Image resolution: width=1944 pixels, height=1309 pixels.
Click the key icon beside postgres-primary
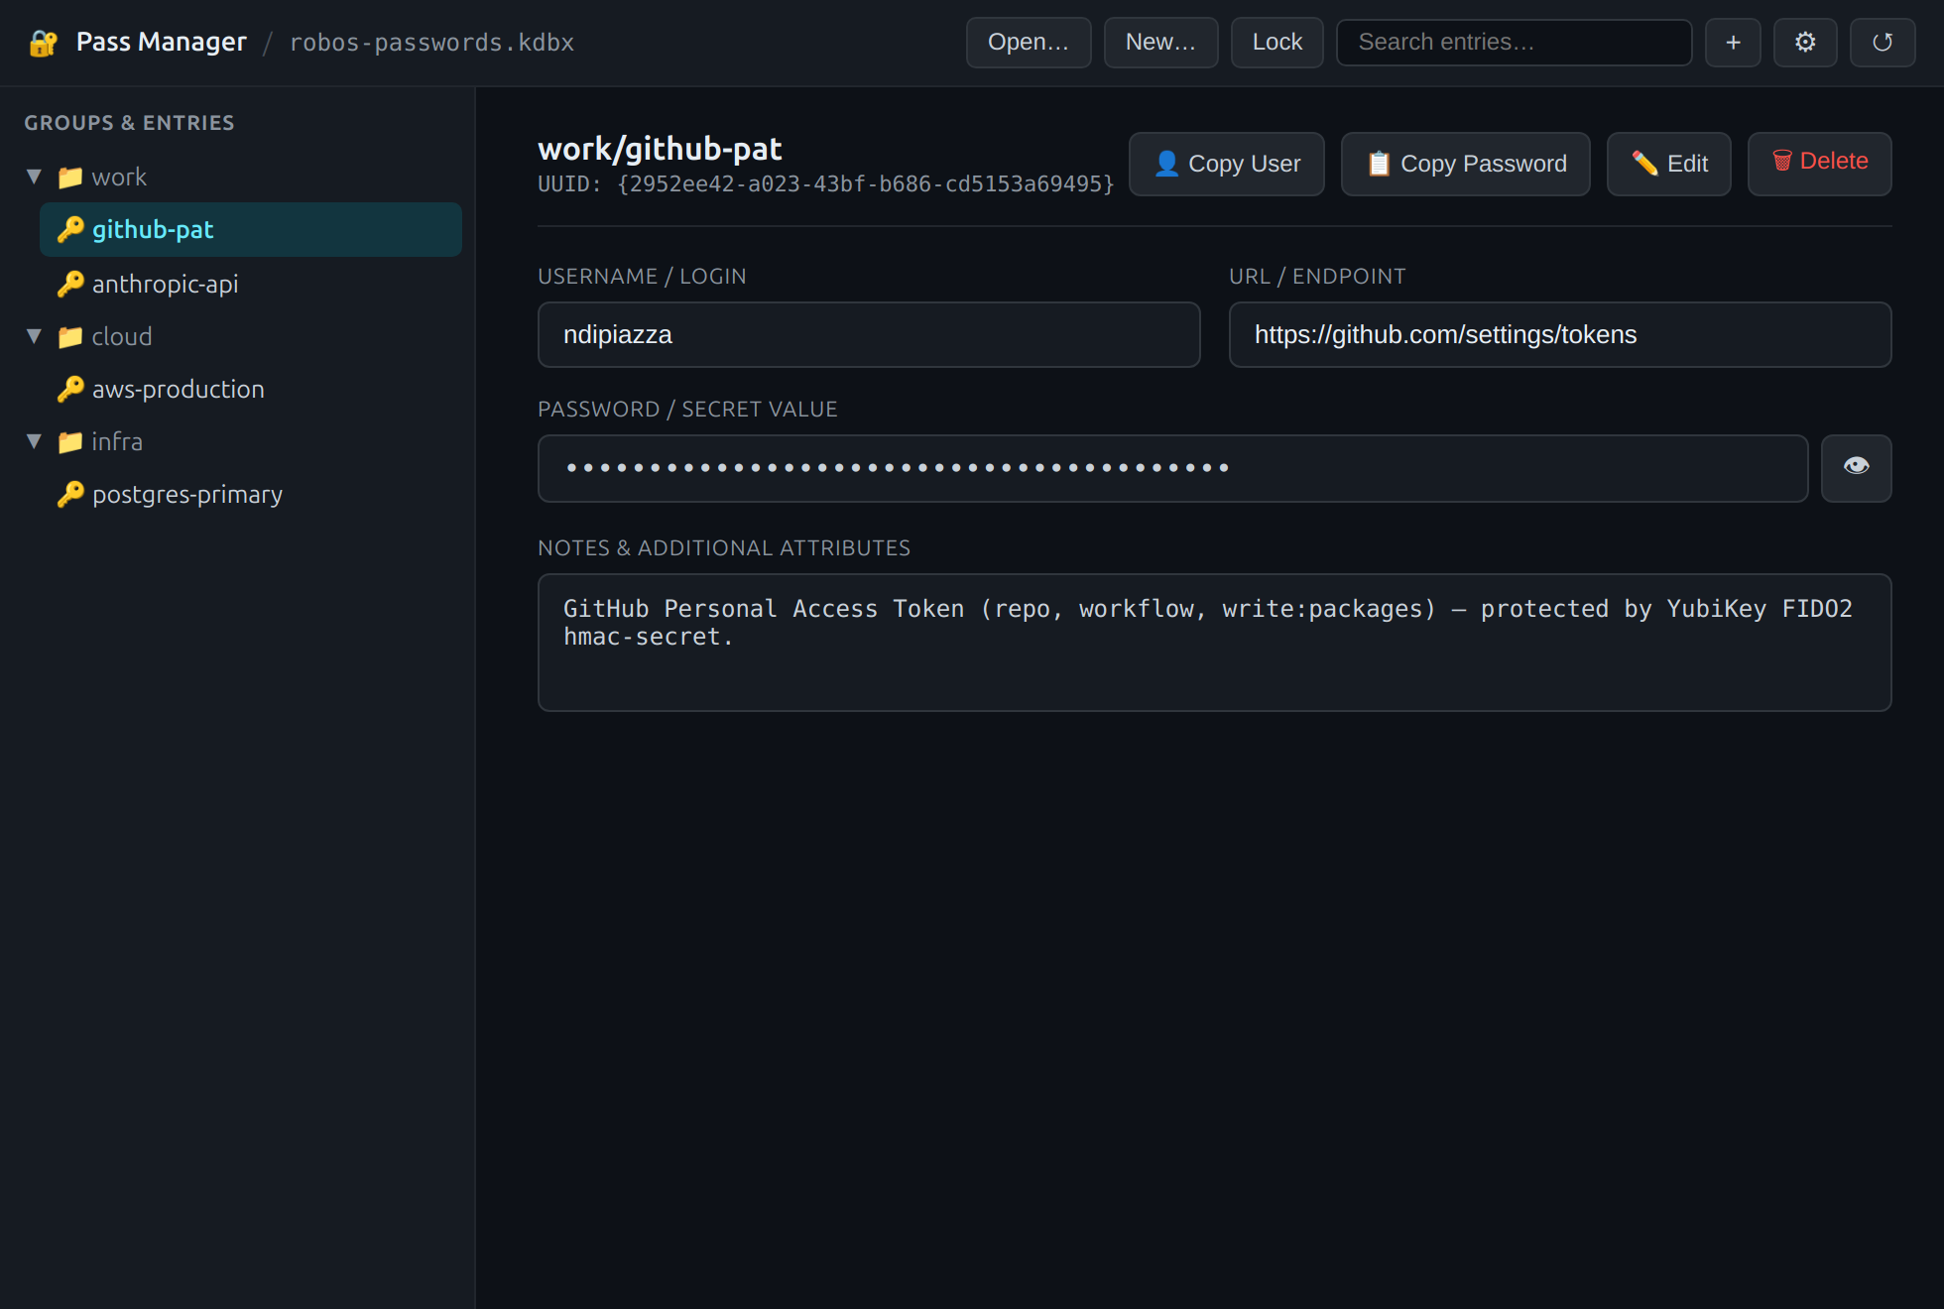coord(70,495)
